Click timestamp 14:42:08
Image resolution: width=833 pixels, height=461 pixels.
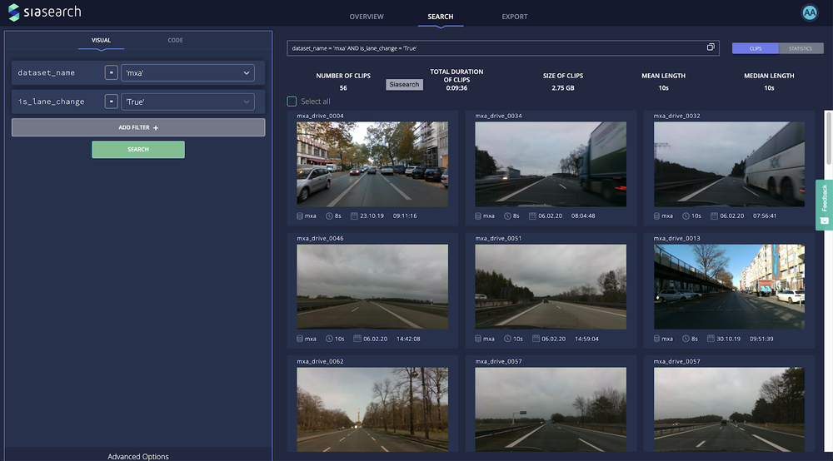click(x=408, y=339)
